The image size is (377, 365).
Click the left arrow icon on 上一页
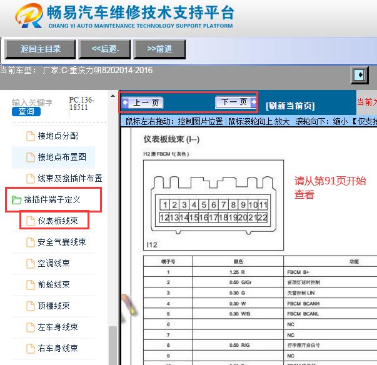click(125, 102)
